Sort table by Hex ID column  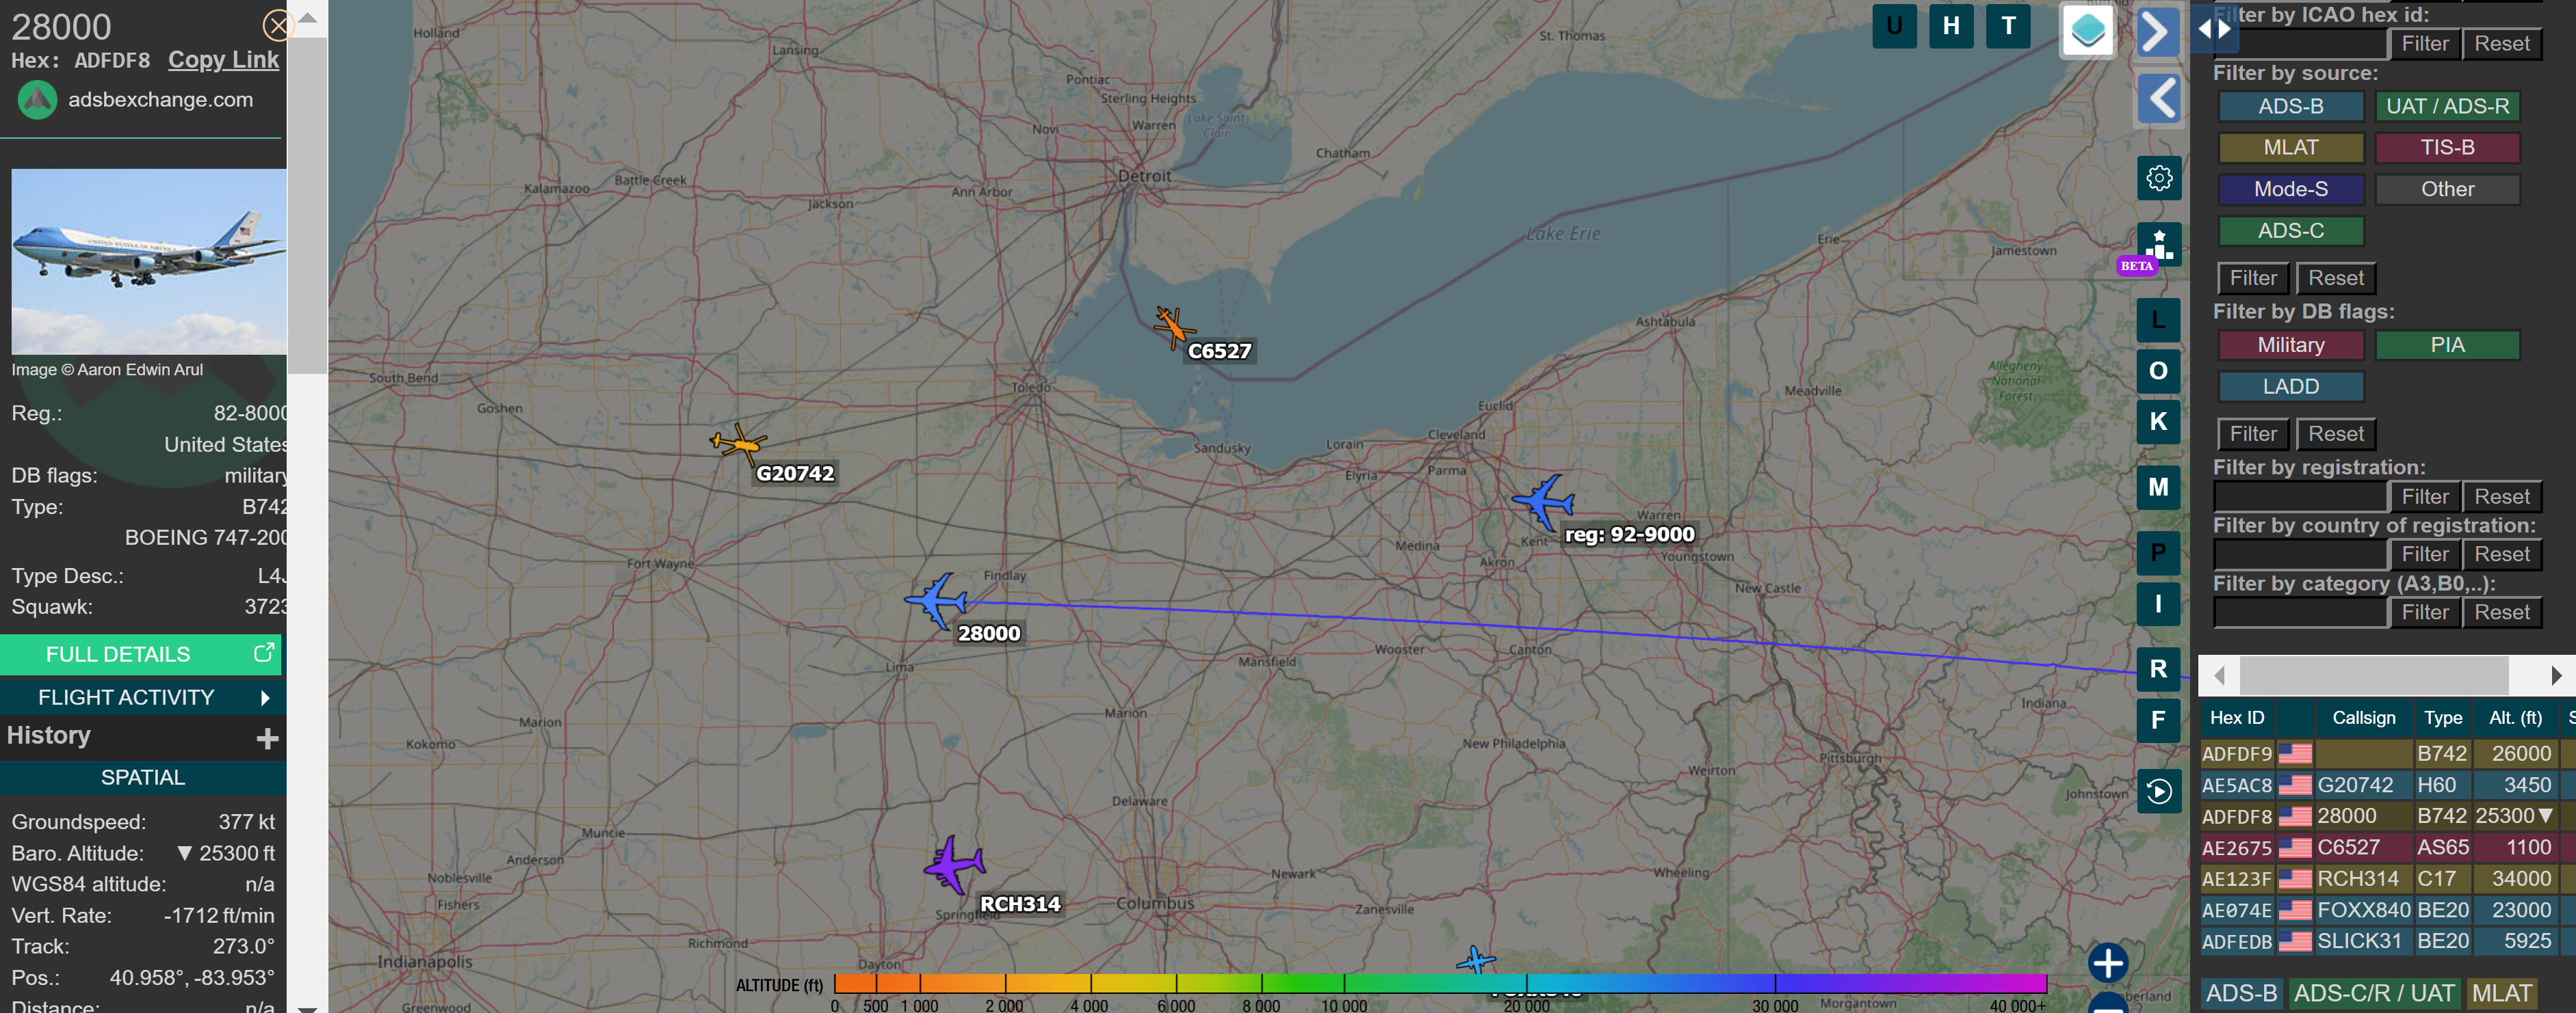coord(2237,717)
